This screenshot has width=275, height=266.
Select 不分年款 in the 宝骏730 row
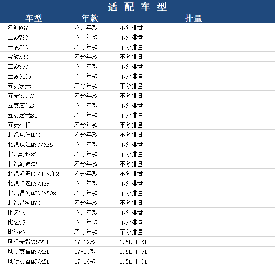[86, 38]
